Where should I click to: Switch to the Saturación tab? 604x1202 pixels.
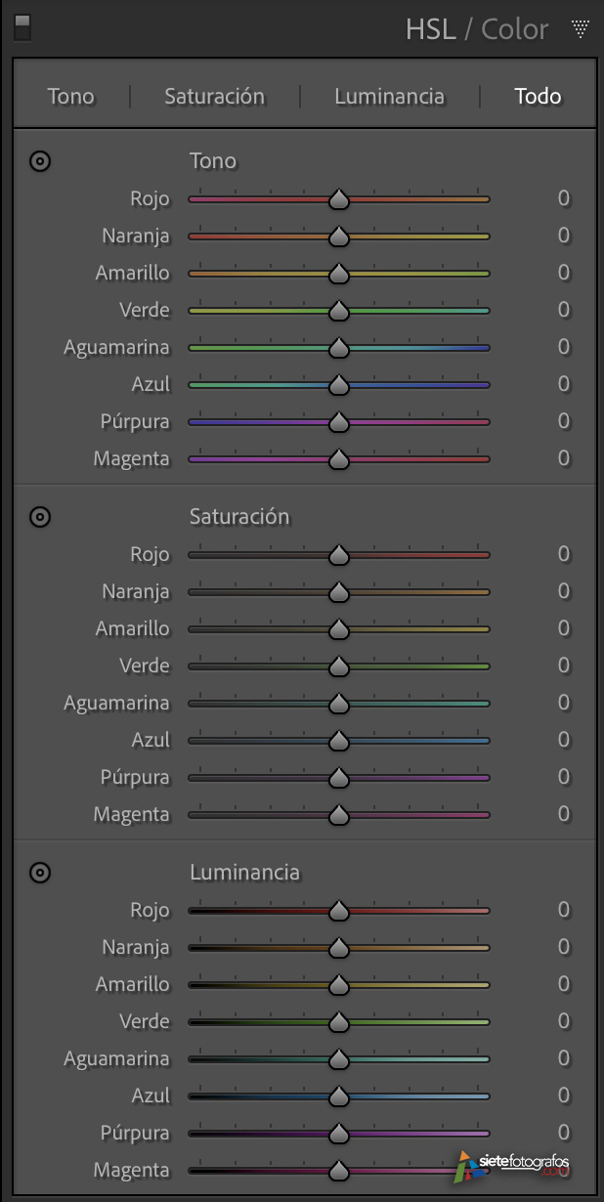pos(214,96)
